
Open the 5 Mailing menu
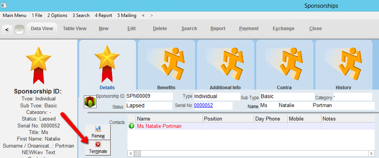click(x=127, y=15)
